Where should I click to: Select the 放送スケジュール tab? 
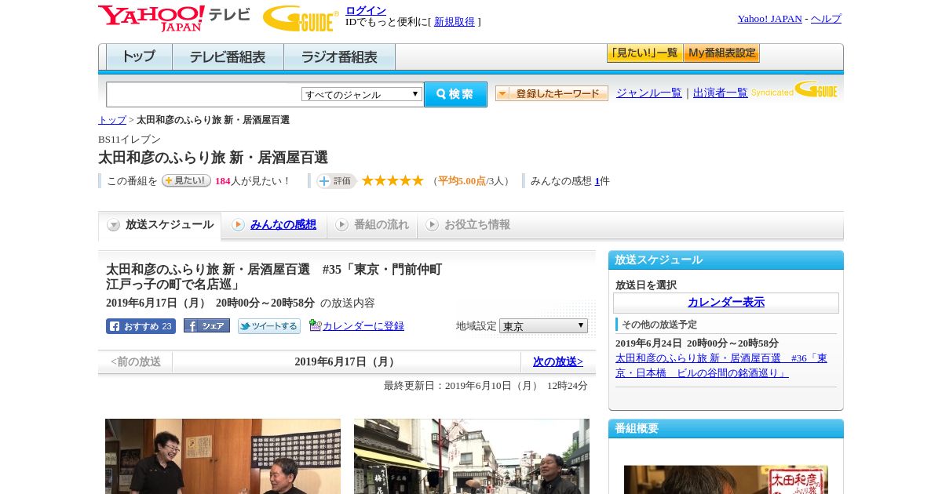pyautogui.click(x=160, y=225)
